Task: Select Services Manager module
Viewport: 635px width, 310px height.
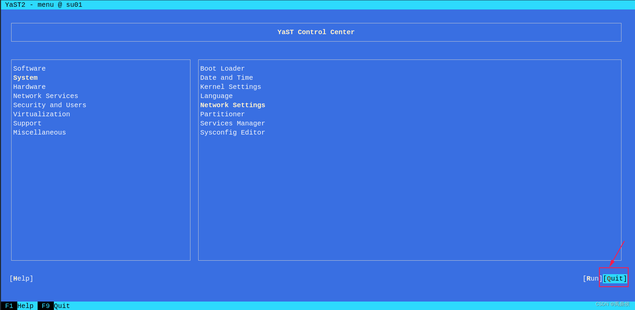Action: pyautogui.click(x=233, y=123)
